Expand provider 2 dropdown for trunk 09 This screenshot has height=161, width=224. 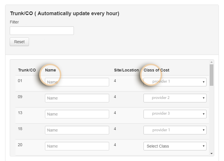(175, 98)
